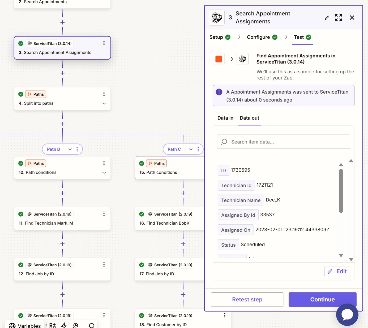Add step after Search Appointment Assignments
368x328 pixels.
tap(62, 73)
